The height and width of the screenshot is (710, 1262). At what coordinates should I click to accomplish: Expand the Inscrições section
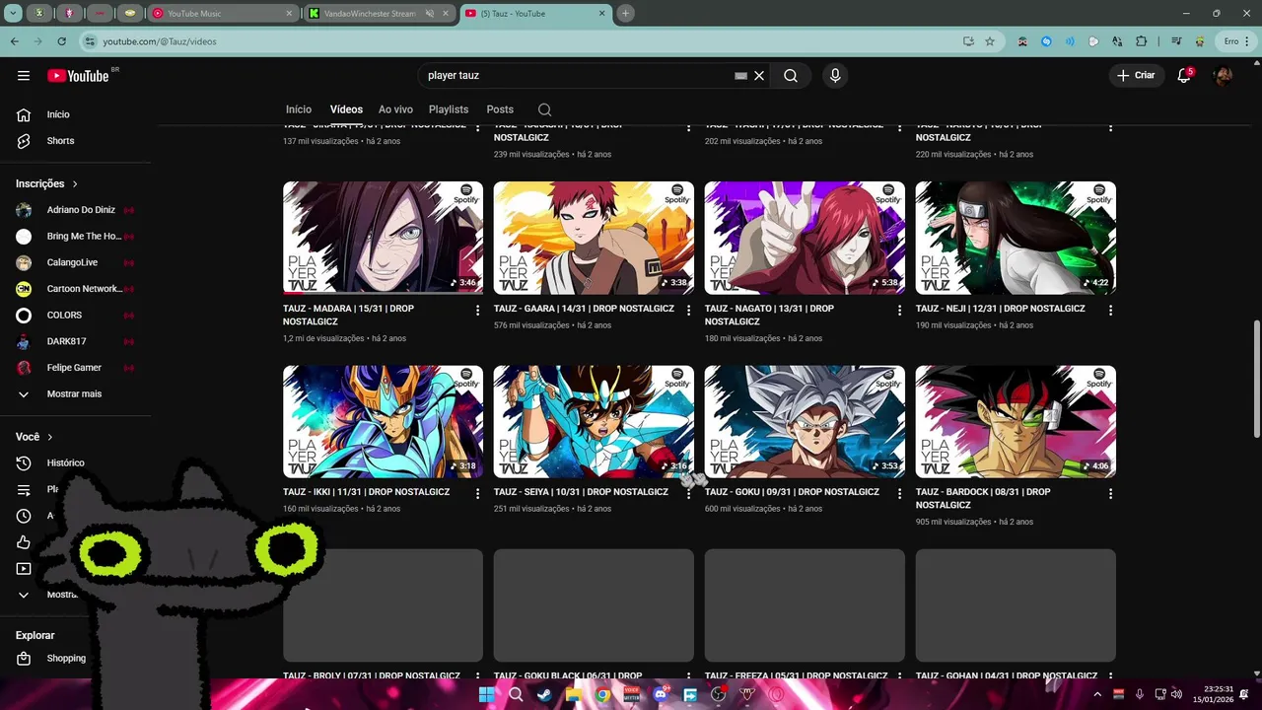click(x=46, y=183)
